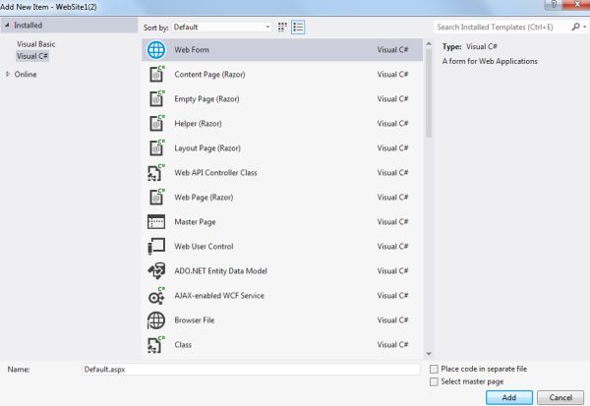Image resolution: width=590 pixels, height=406 pixels.
Task: Enable Place code in separate file
Action: (x=434, y=369)
